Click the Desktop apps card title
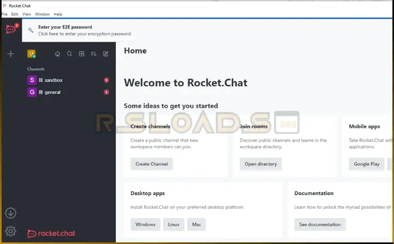Screen dimensions: 394x244 click(147, 193)
